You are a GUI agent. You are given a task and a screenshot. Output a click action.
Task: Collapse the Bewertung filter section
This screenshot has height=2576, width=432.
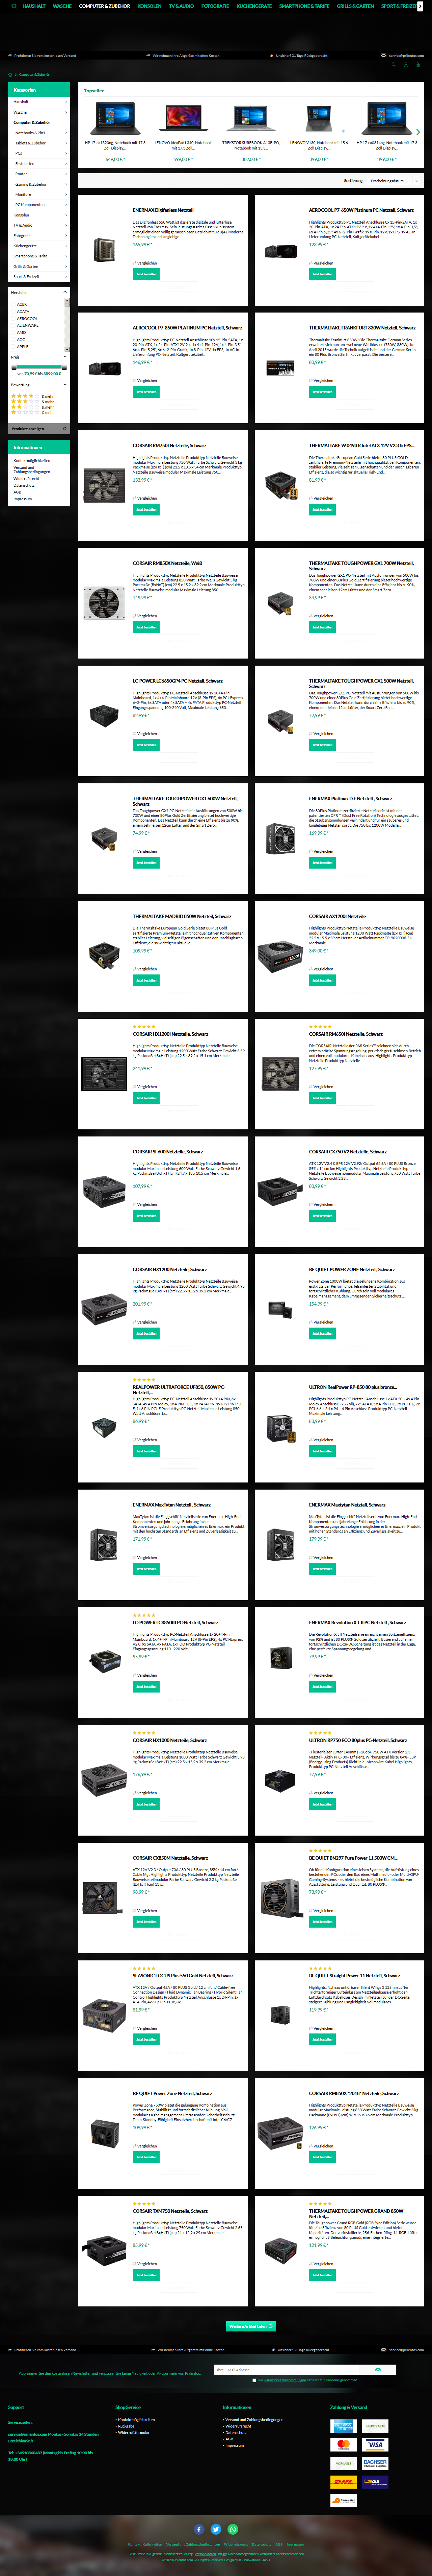click(65, 385)
